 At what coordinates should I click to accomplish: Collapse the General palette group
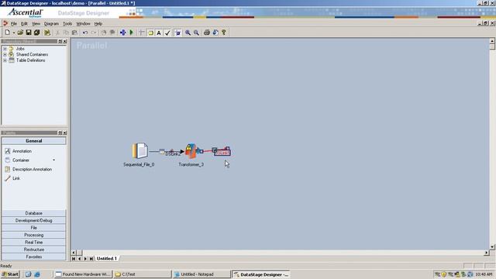34,141
